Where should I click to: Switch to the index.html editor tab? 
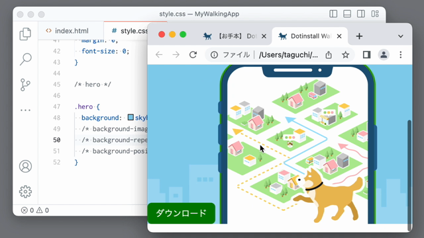71,31
